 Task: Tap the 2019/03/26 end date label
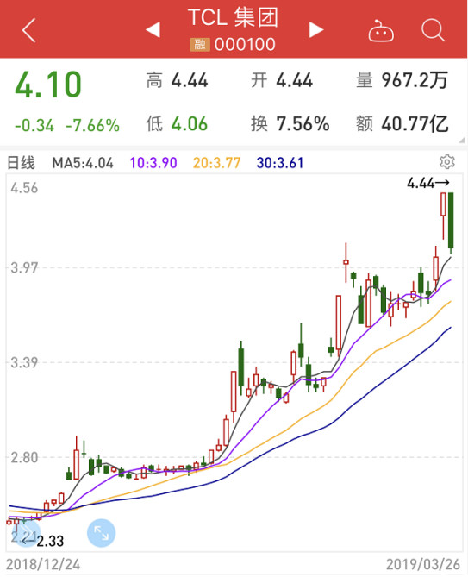[x=423, y=564]
